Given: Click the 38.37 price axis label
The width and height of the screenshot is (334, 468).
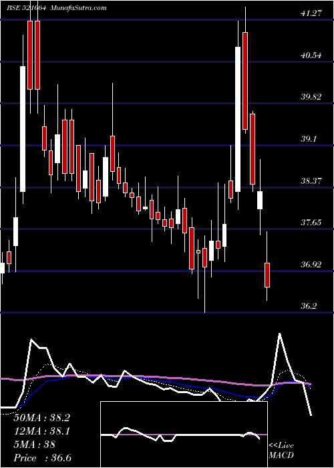Looking at the screenshot, I should point(312,181).
